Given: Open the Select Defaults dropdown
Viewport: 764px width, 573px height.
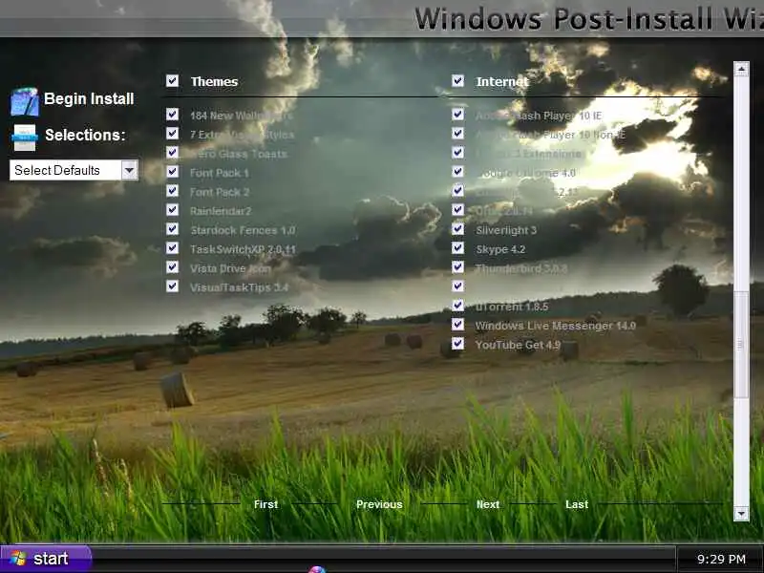Looking at the screenshot, I should coord(129,170).
